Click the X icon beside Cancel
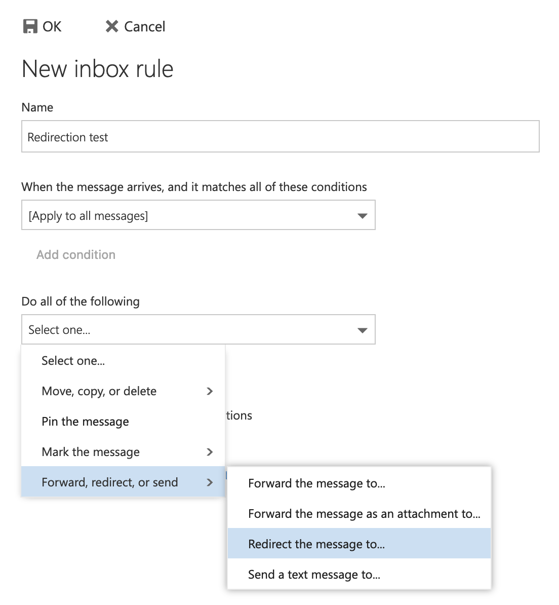The width and height of the screenshot is (559, 605). coord(112,26)
